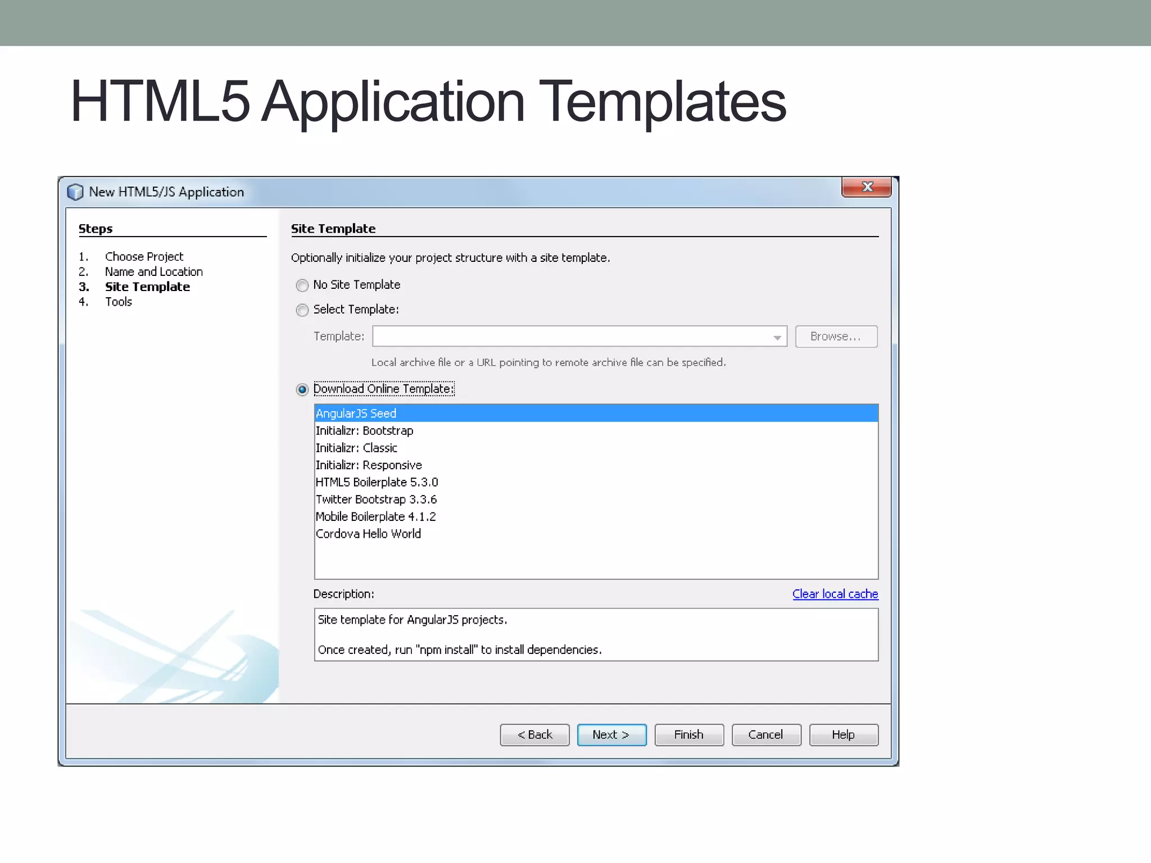This screenshot has width=1151, height=863.
Task: Open Help for this wizard
Action: [x=844, y=735]
